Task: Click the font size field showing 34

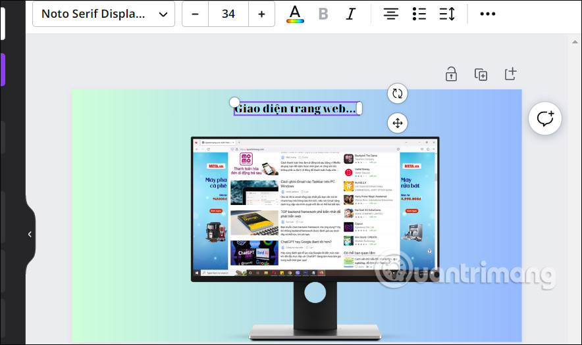Action: coord(228,14)
